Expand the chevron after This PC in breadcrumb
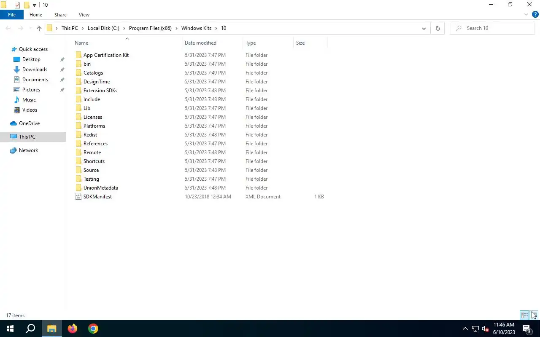The image size is (540, 337). point(83,28)
